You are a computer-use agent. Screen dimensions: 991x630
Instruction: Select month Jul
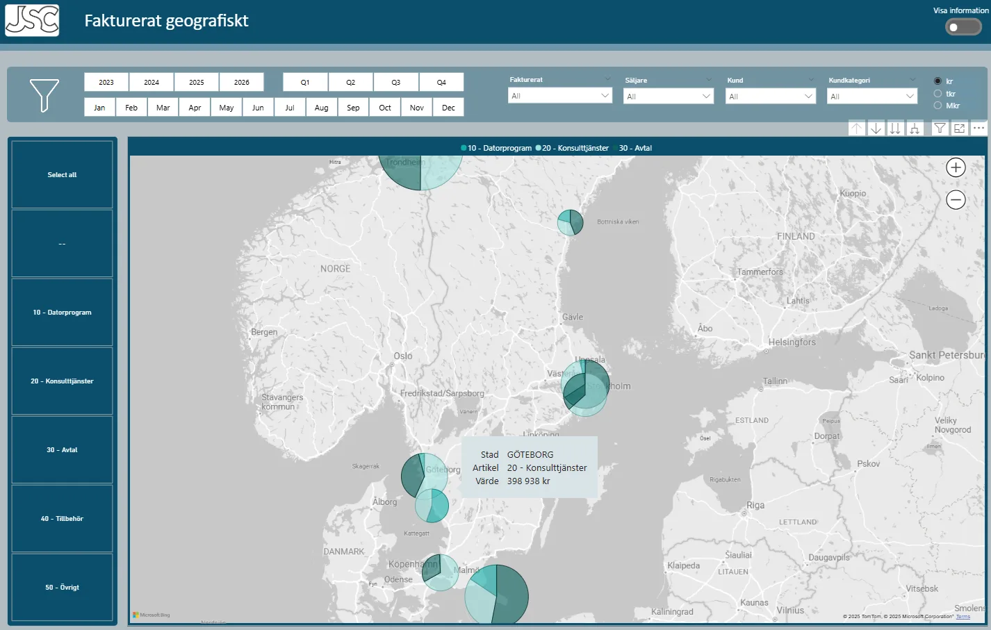(290, 108)
